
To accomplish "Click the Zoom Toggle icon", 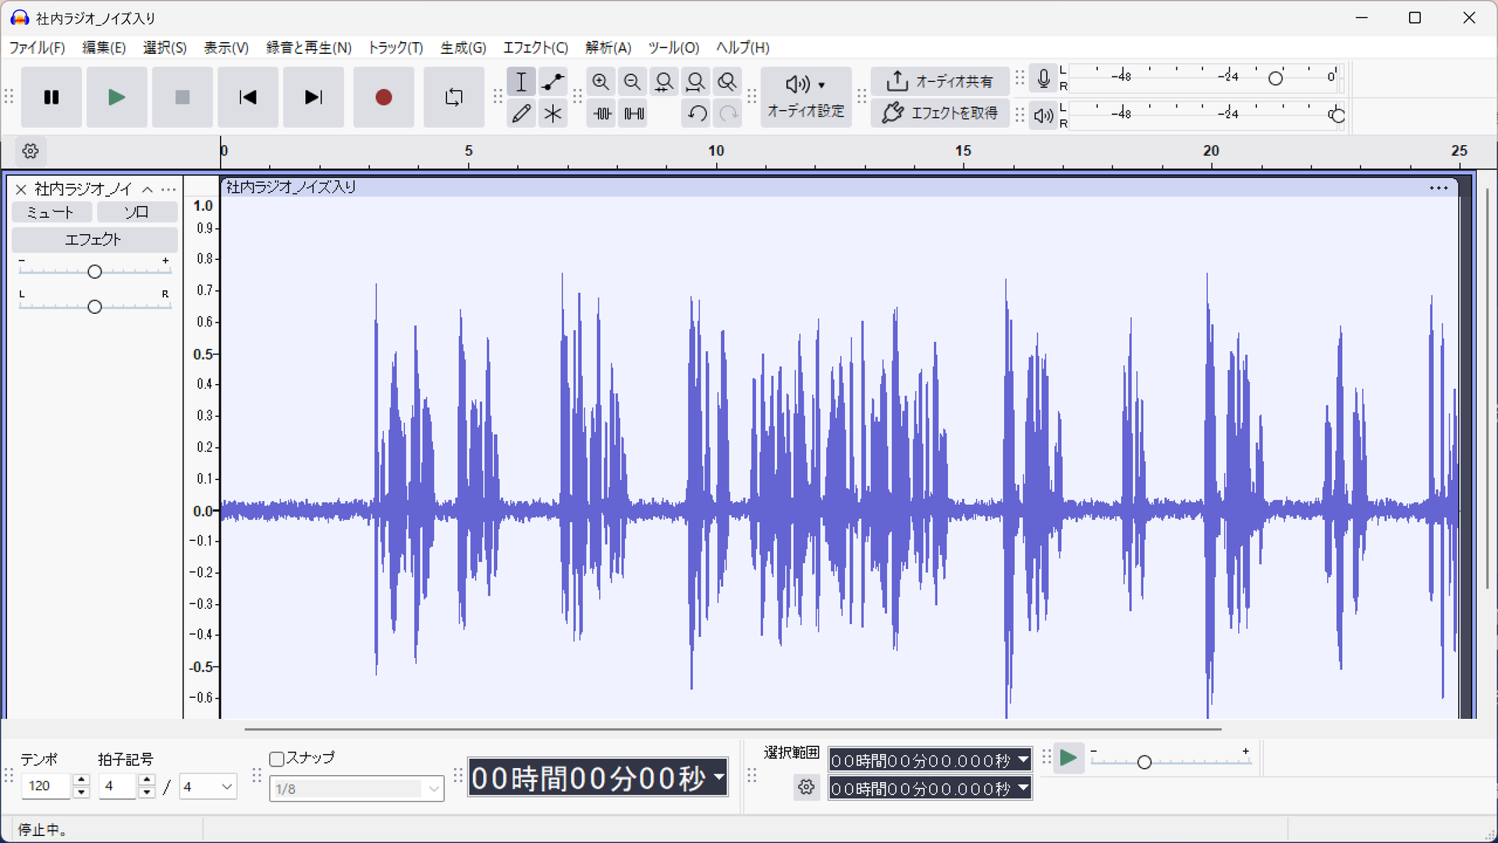I will pyautogui.click(x=727, y=82).
